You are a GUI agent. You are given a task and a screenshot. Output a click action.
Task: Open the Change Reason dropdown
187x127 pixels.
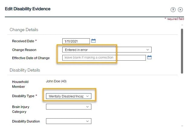(107, 50)
